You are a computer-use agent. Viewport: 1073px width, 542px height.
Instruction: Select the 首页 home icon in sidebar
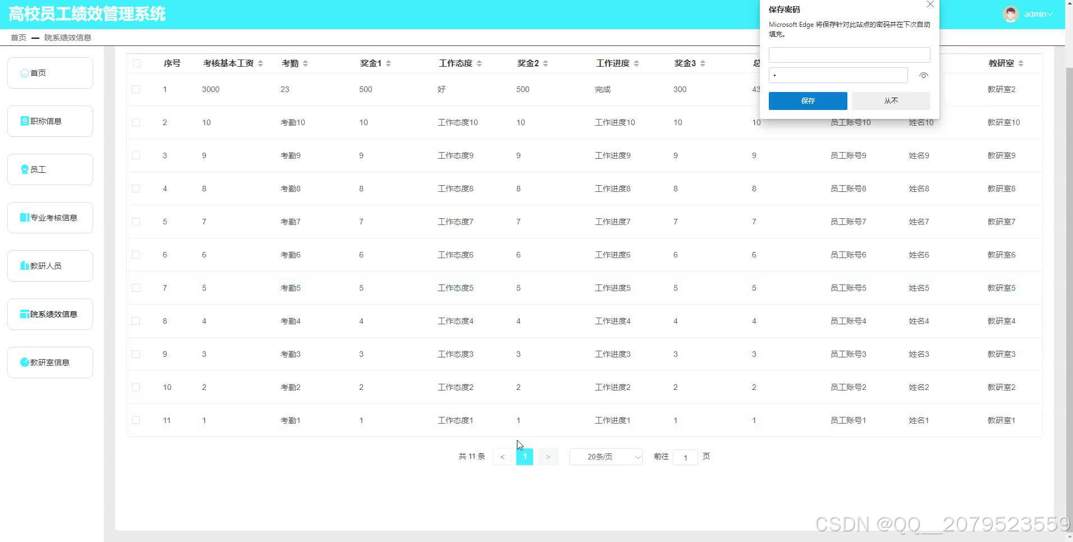[x=25, y=72]
